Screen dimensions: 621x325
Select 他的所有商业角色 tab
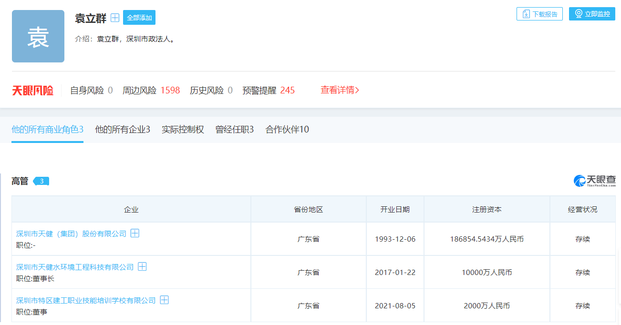(x=47, y=130)
